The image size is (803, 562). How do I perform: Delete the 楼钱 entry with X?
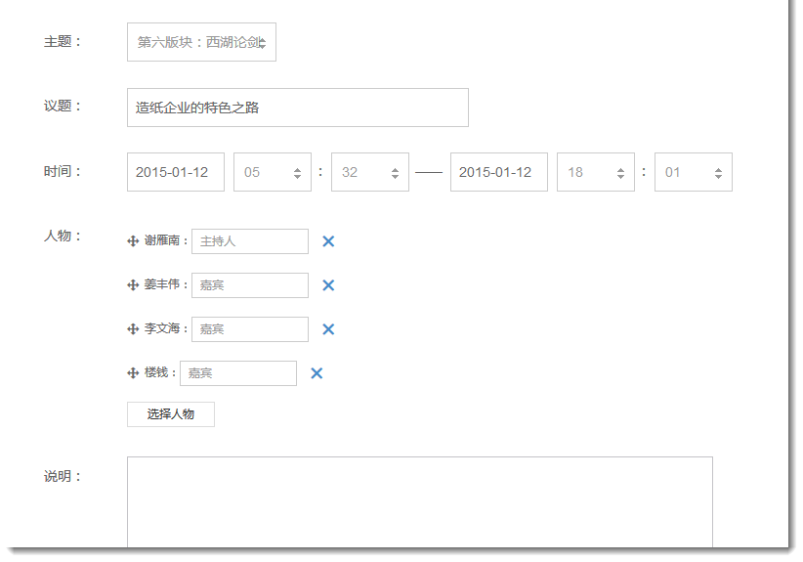point(317,373)
